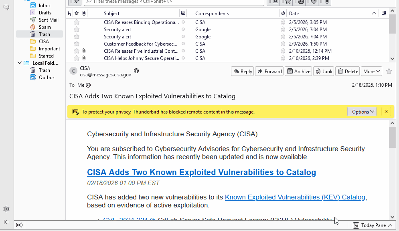The image size is (399, 231).
Task: Open the More dropdown in the message header
Action: [x=371, y=71]
